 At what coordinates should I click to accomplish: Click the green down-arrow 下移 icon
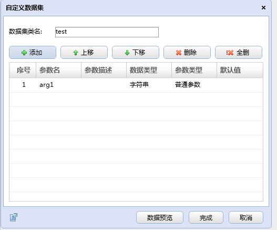(127, 53)
